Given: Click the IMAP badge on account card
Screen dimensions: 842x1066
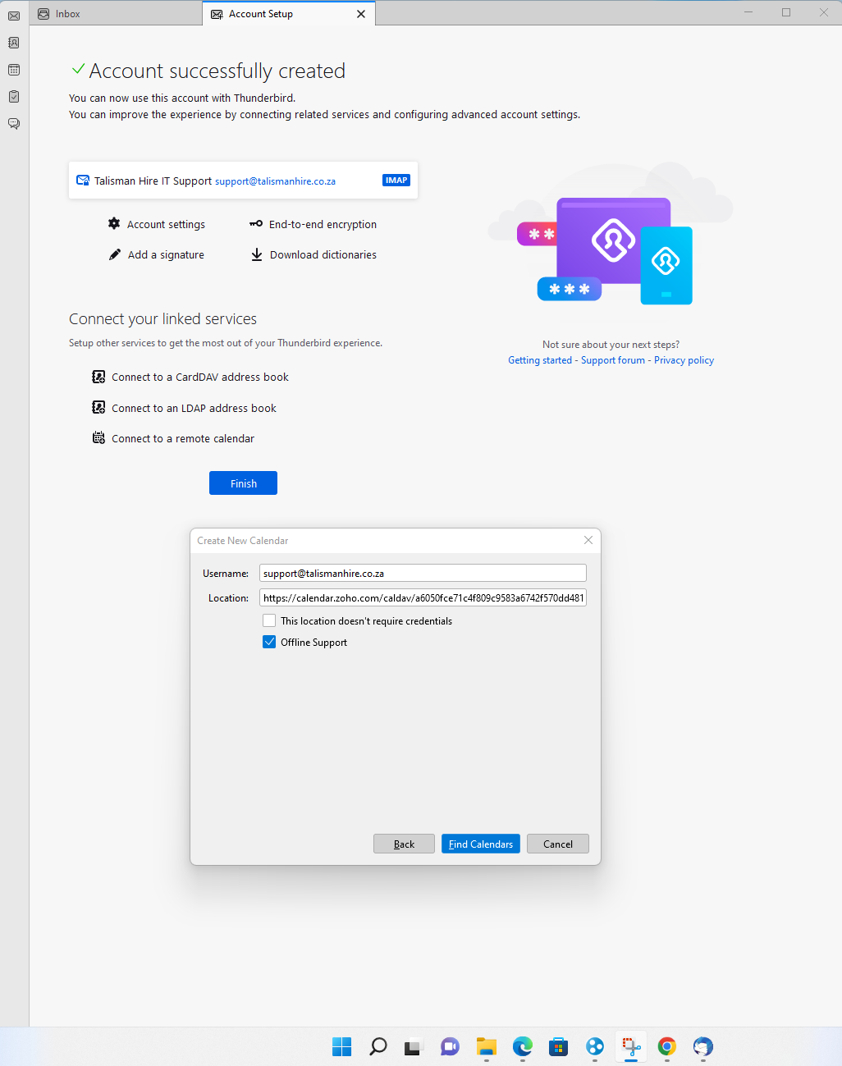Looking at the screenshot, I should pos(396,181).
